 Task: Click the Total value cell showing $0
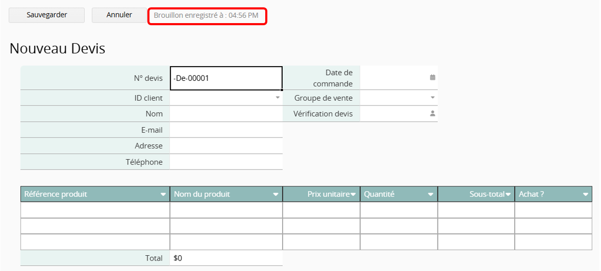coord(226,258)
